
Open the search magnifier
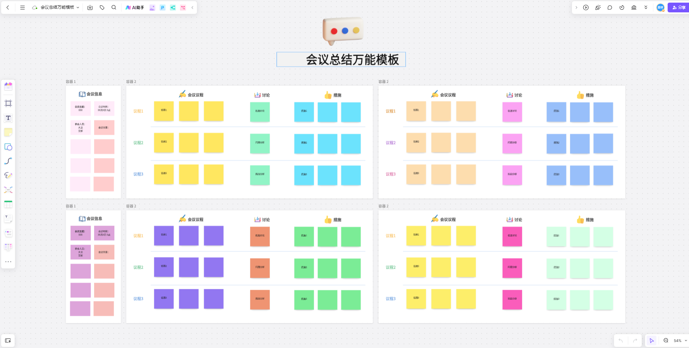pyautogui.click(x=114, y=7)
